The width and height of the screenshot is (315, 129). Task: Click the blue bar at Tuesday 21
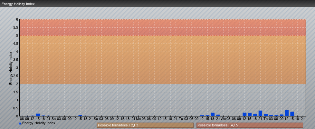pos(218,115)
